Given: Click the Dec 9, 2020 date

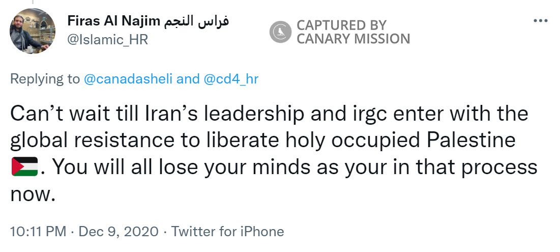Looking at the screenshot, I should point(120,232).
